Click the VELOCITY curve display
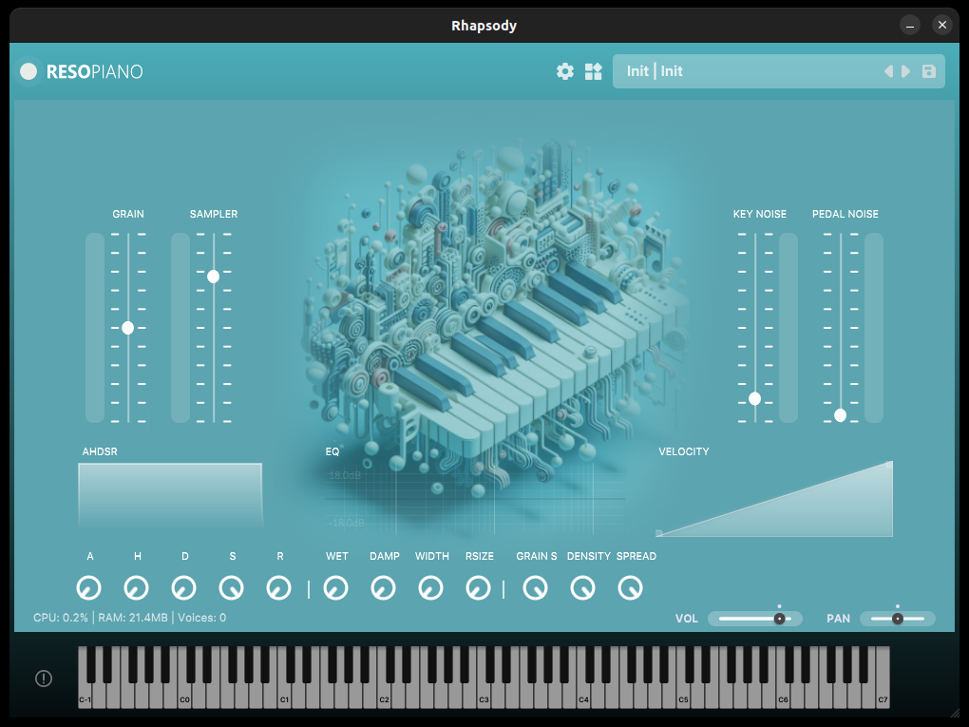Viewport: 969px width, 727px height. click(x=774, y=500)
